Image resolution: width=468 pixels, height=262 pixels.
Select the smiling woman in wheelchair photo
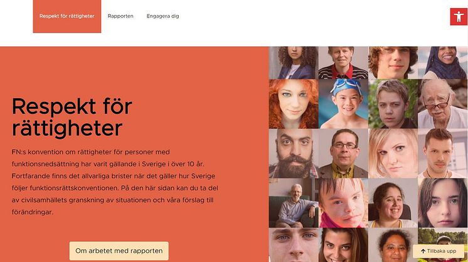coord(393,203)
